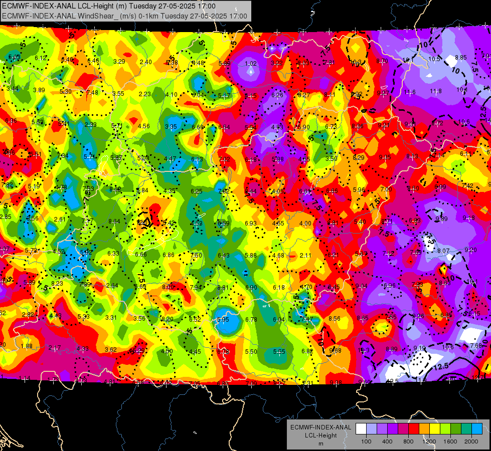The image size is (491, 451).
Task: Click the wind shear value 7.94
Action: [196, 287]
